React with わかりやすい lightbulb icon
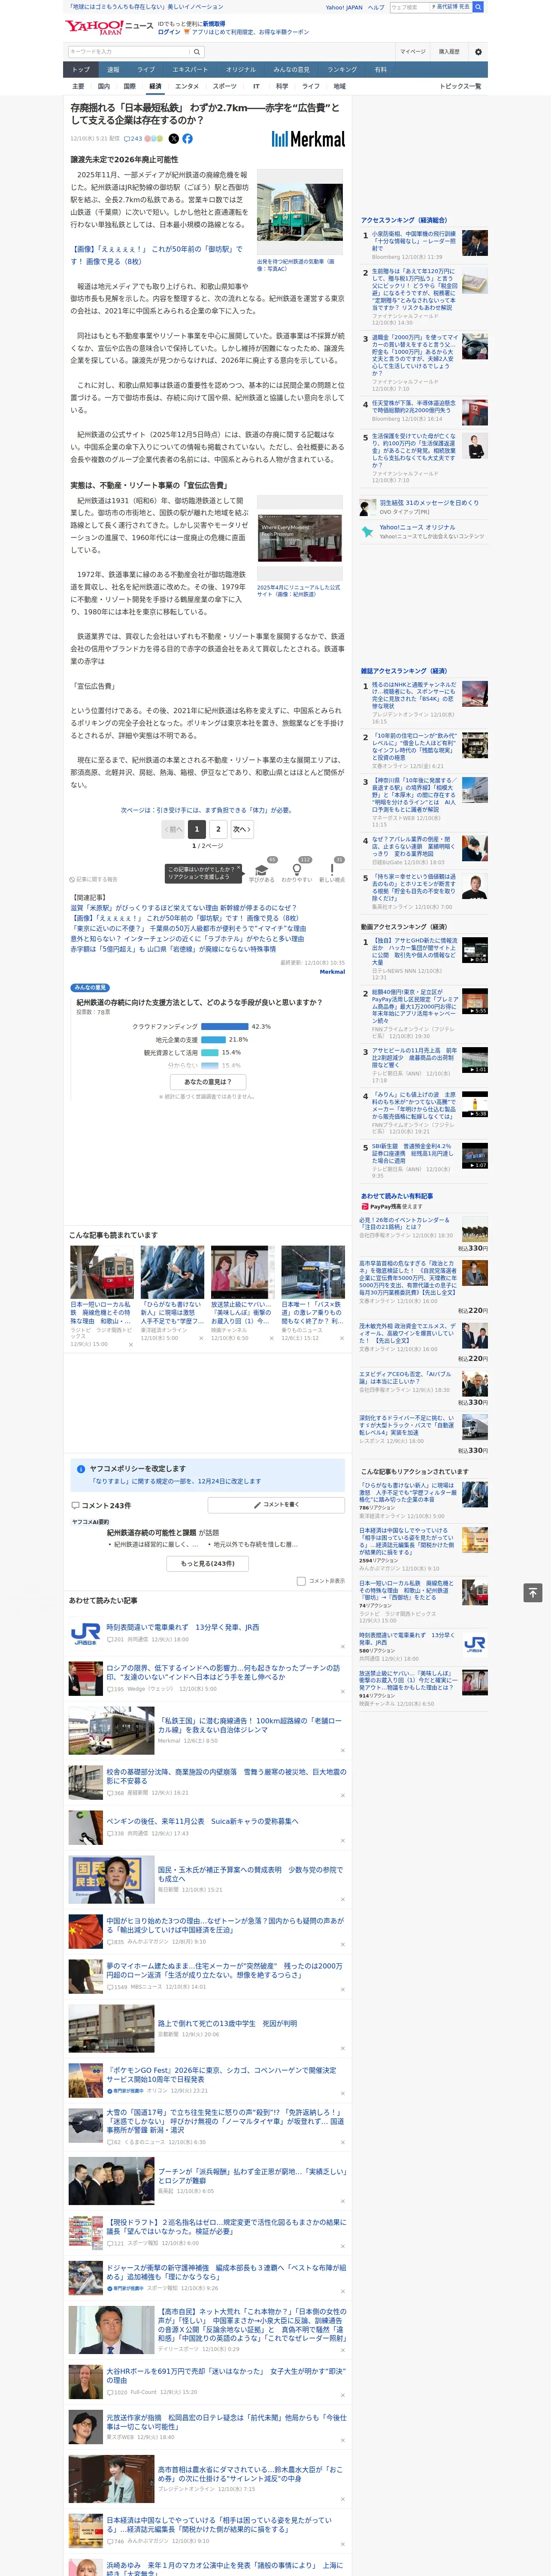 (x=297, y=869)
